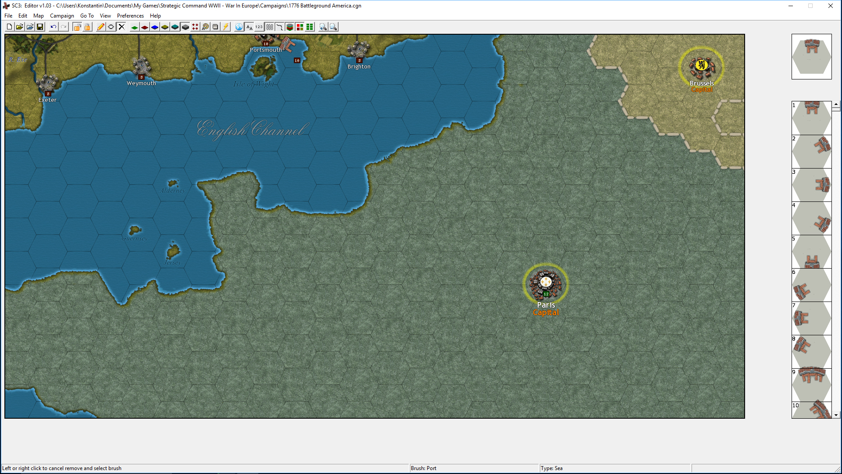The image size is (842, 474).
Task: Toggle map text labels icon
Action: click(249, 27)
